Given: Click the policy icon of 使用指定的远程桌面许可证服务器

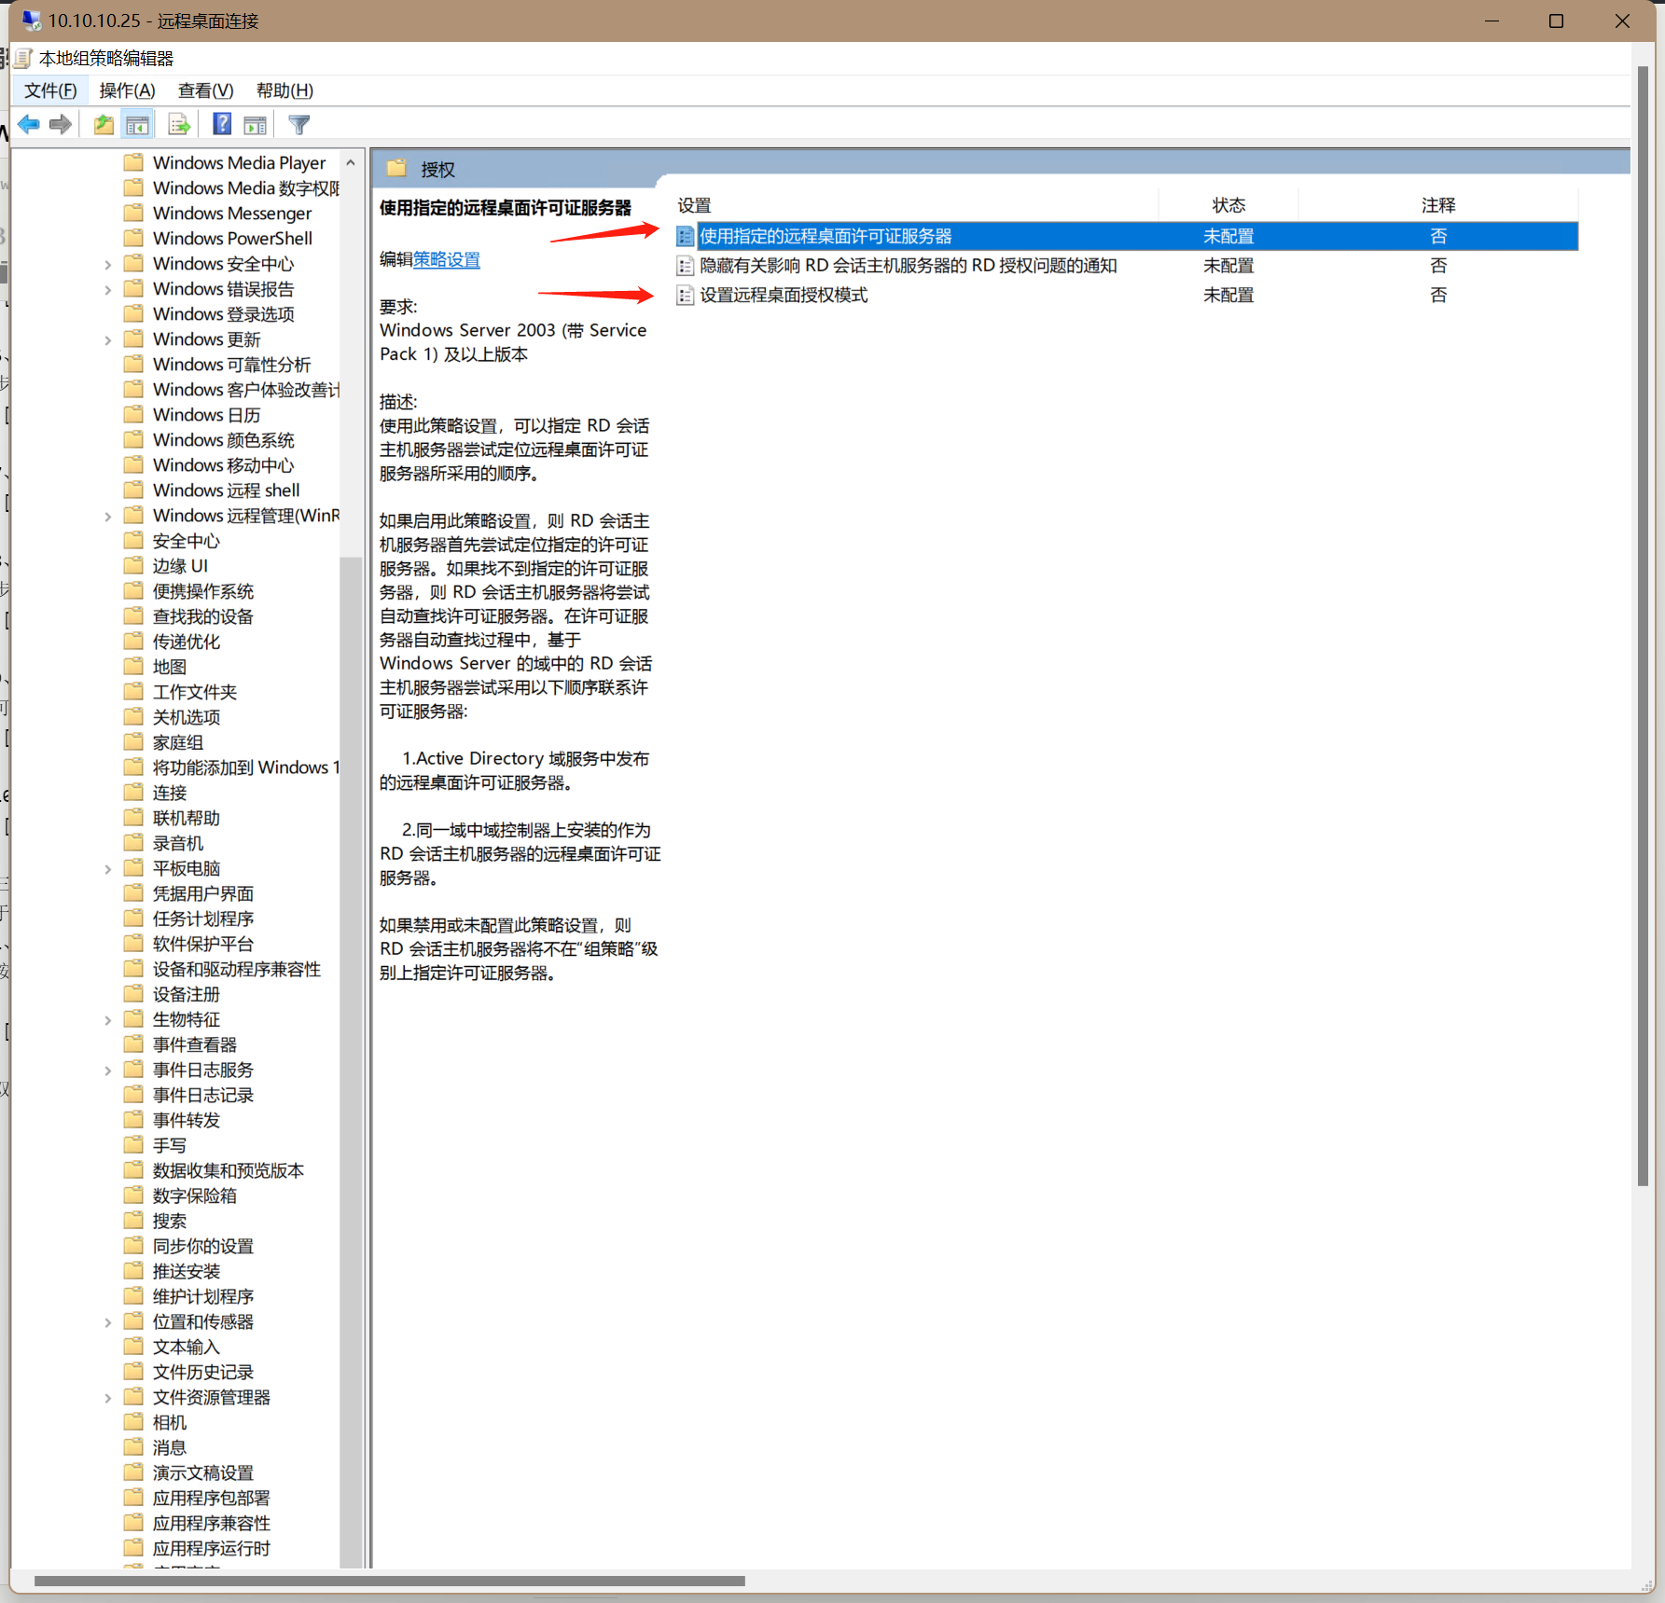Looking at the screenshot, I should coord(686,237).
